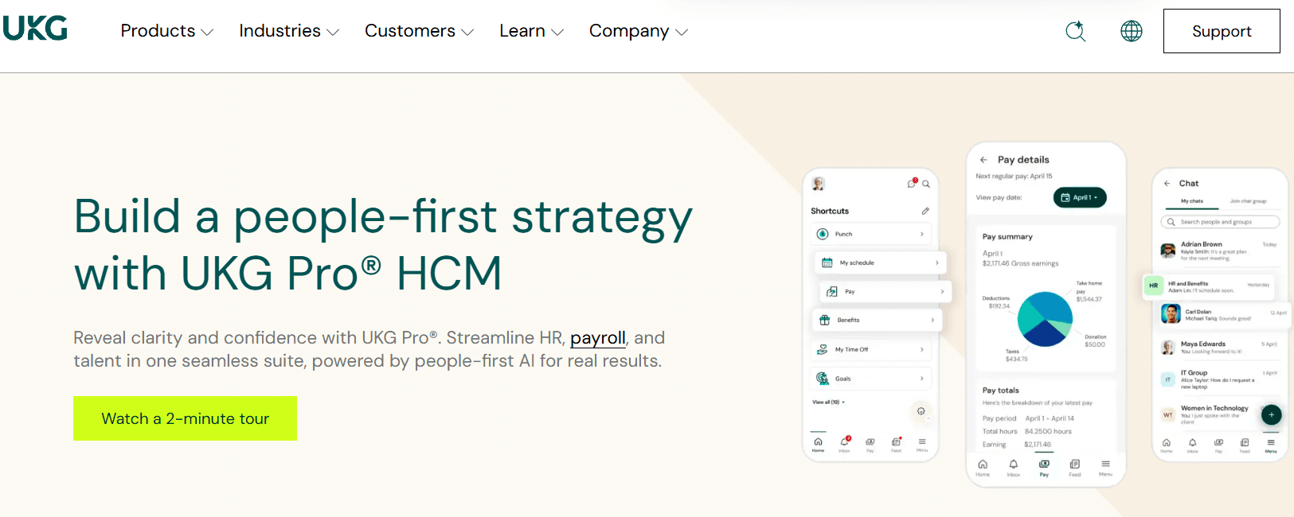The image size is (1294, 517).
Task: Open the Customers menu
Action: (419, 31)
